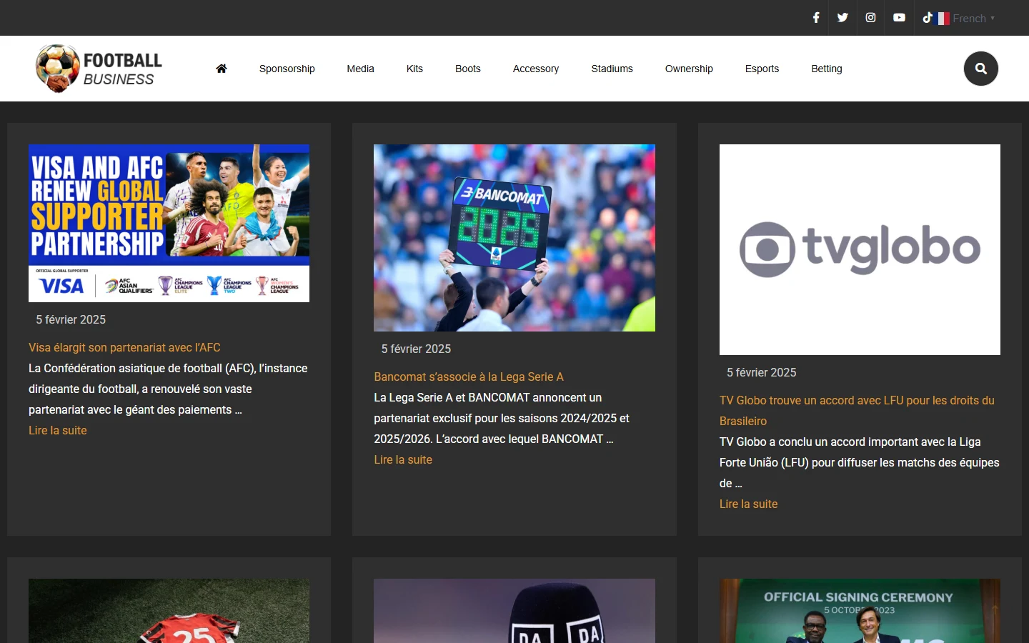Open the Stadiums menu item
The width and height of the screenshot is (1029, 643).
tap(612, 69)
